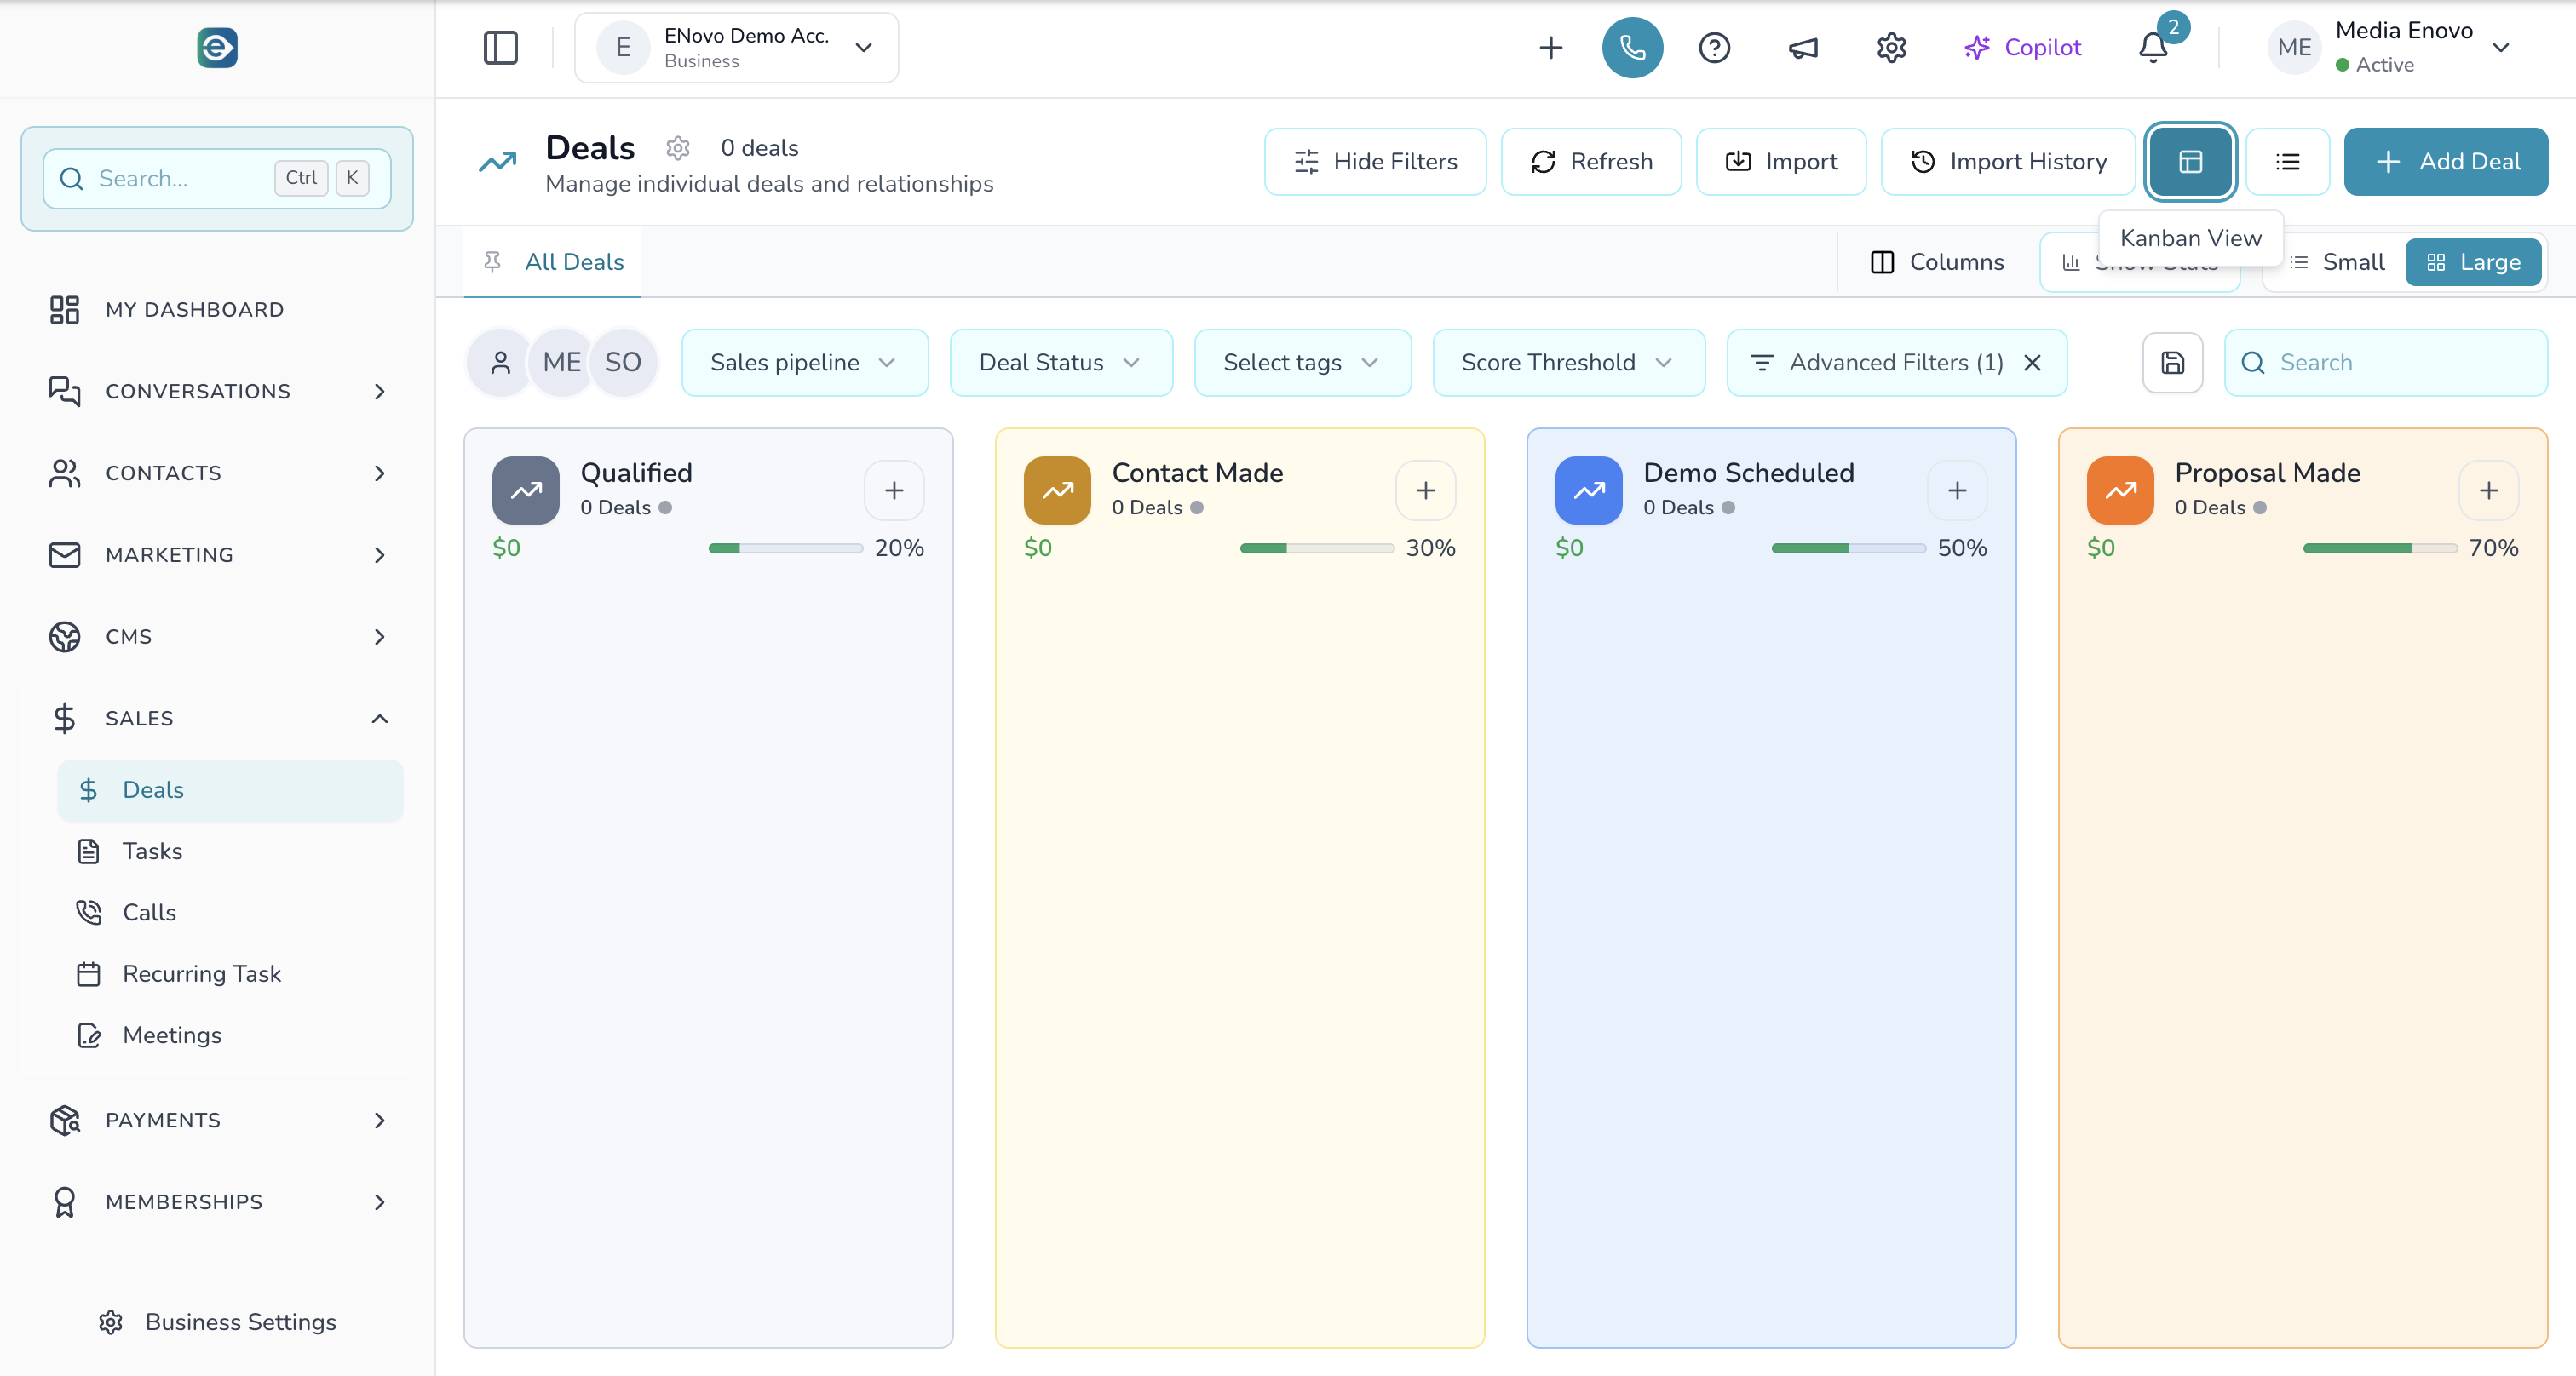Open the phone dialer icon
2576x1376 pixels.
[x=1632, y=47]
